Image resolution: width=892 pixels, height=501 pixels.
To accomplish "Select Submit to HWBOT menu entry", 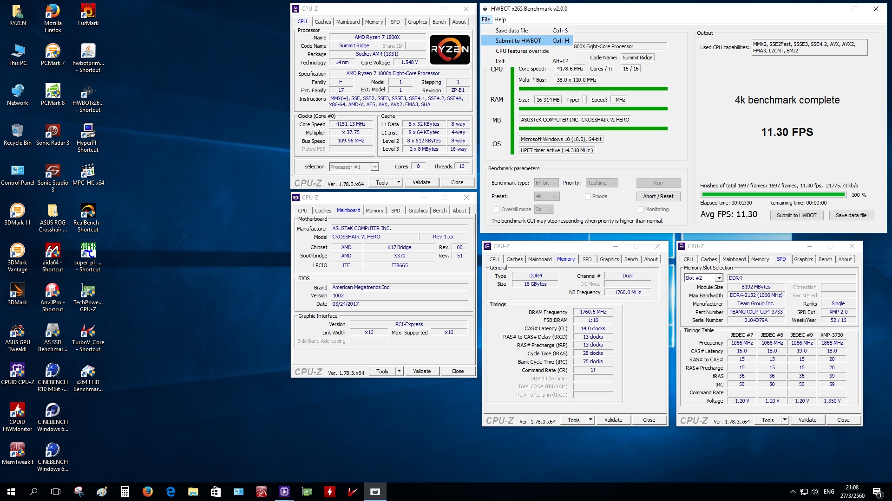I will (x=527, y=41).
